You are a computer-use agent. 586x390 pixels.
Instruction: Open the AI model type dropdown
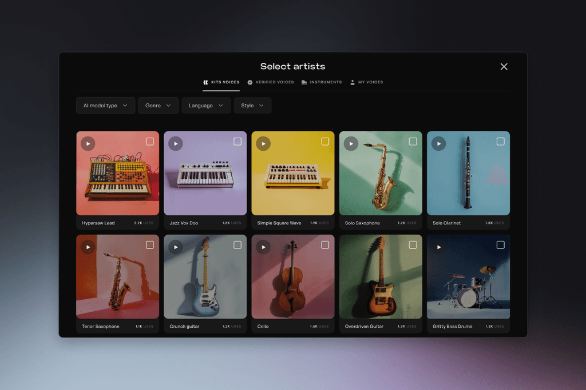[105, 105]
